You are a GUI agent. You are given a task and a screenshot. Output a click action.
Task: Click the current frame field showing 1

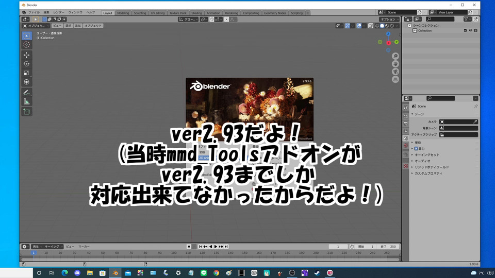point(338,247)
